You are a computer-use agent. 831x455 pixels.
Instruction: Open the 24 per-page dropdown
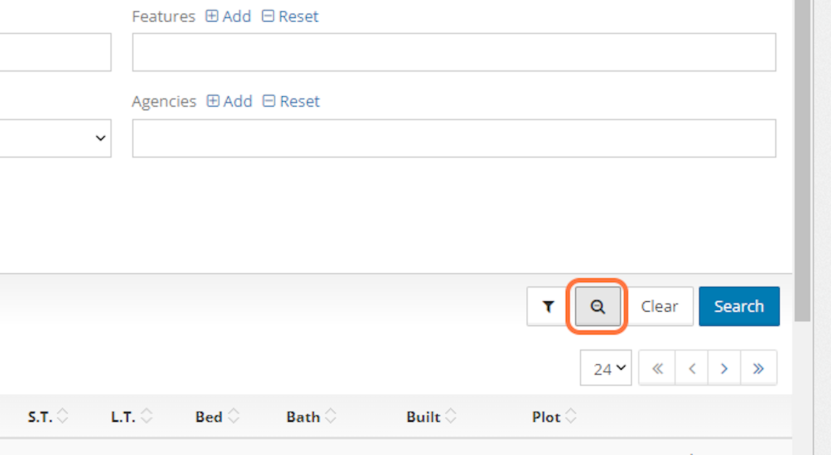[606, 368]
